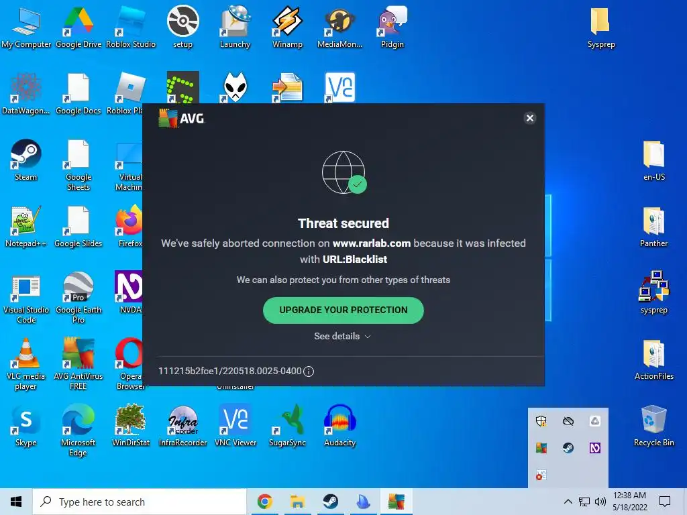
Task: Close the AVG threat popup
Action: tap(530, 118)
